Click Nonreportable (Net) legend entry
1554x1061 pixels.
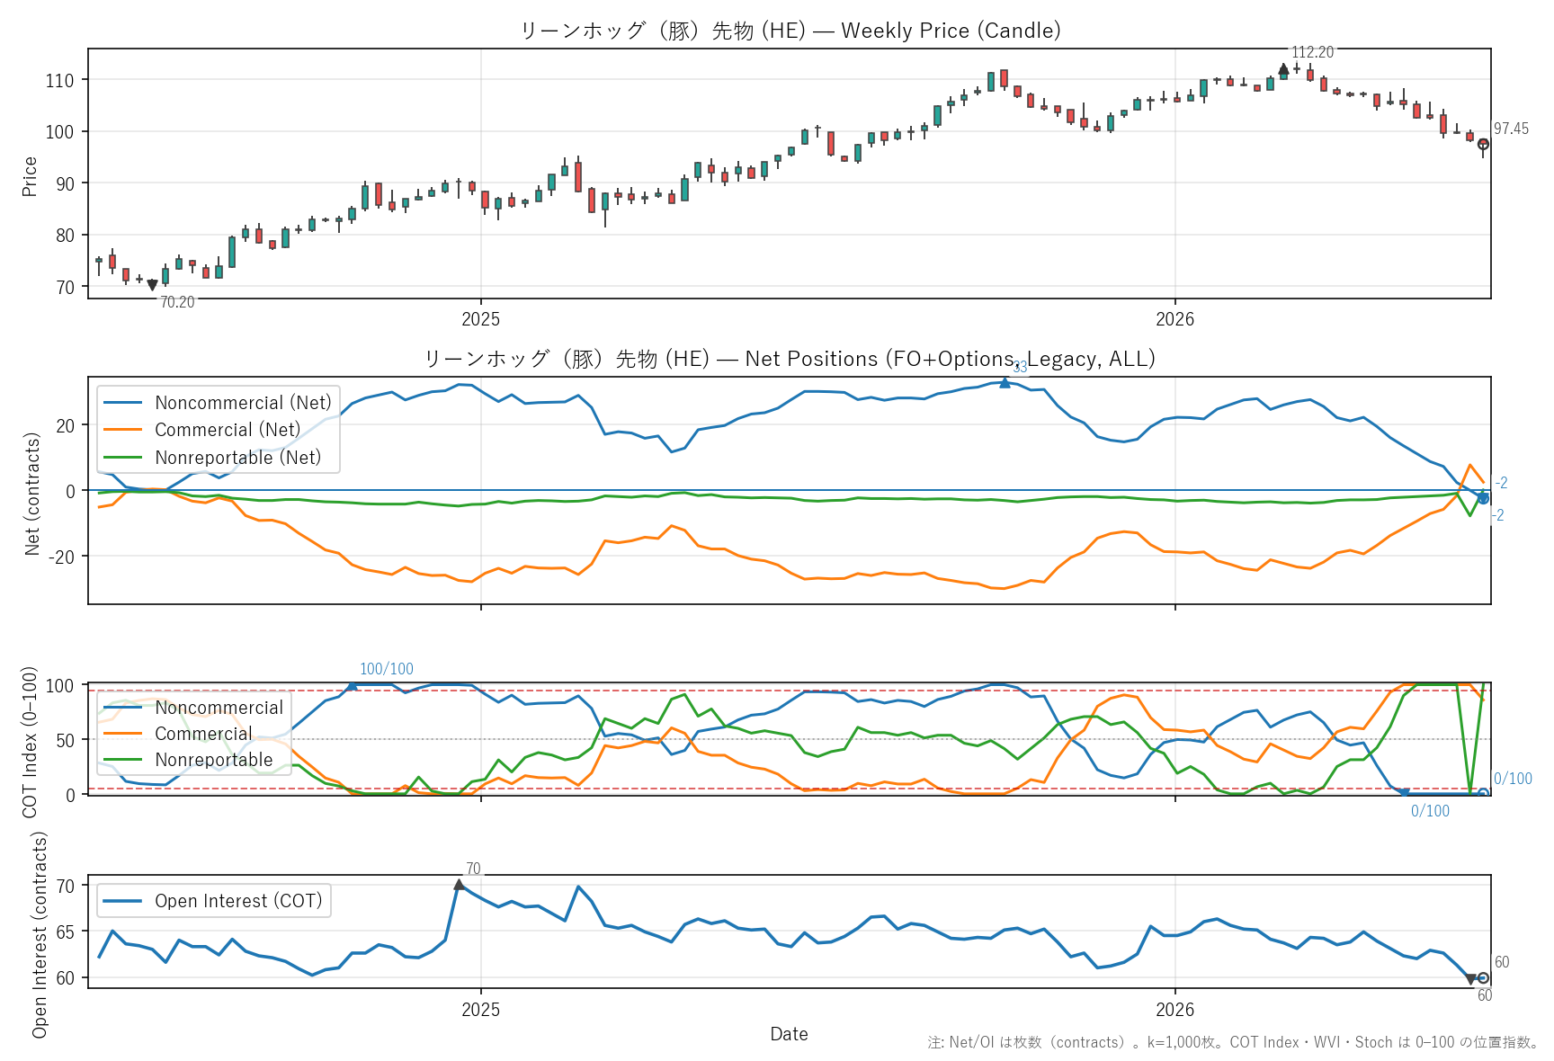212,458
